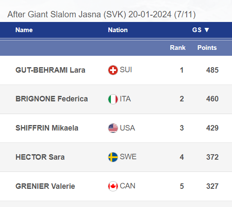Select the 485 points value
Viewport: 232px width, 207px height.
[x=213, y=70]
